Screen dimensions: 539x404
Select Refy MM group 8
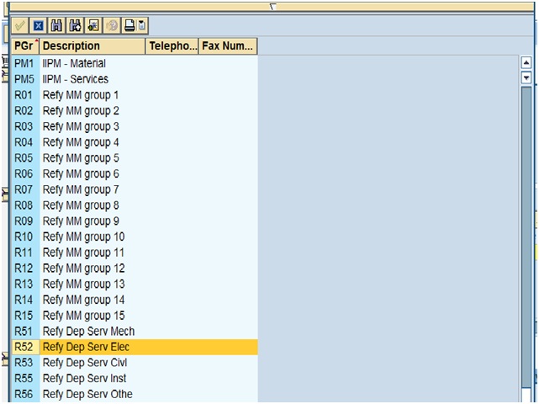pos(81,205)
